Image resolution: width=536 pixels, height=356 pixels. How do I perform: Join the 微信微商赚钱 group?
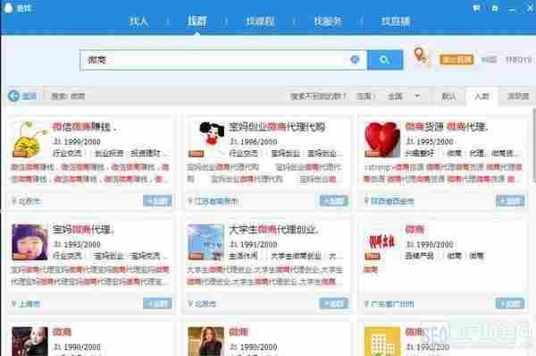[x=157, y=201]
